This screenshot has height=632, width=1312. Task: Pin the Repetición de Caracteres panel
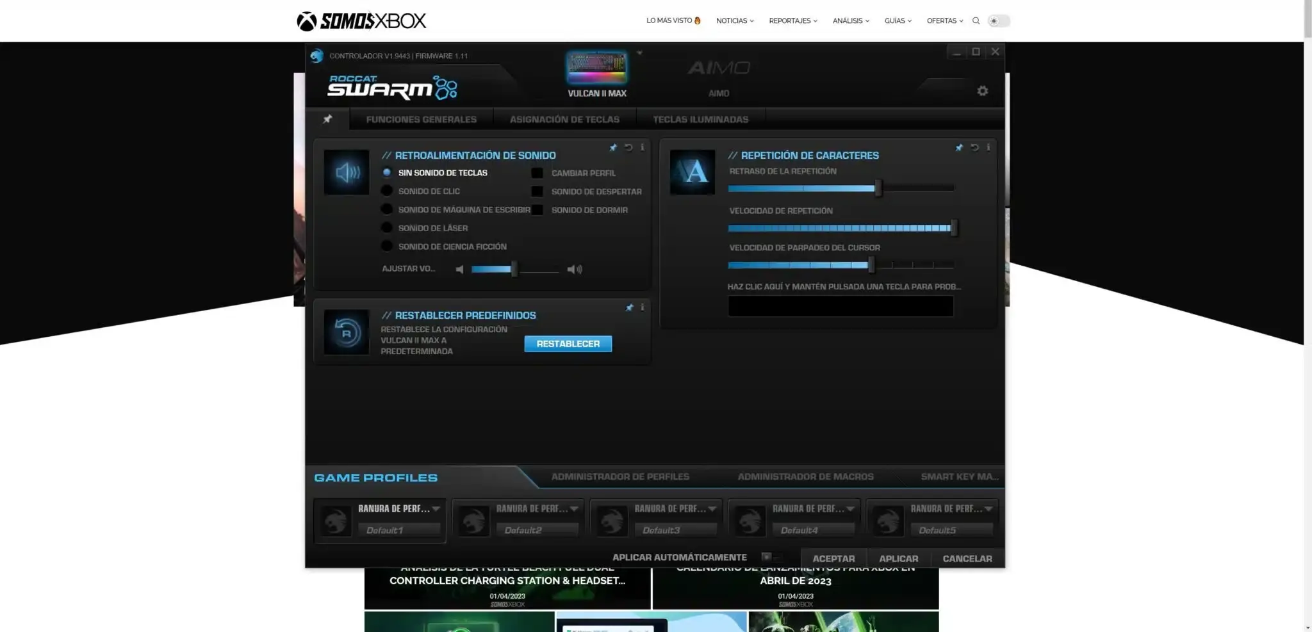pyautogui.click(x=959, y=148)
